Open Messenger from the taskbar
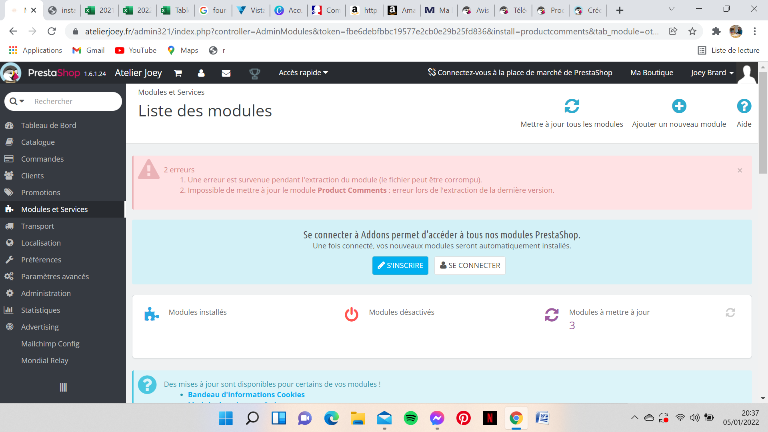This screenshot has height=432, width=768. click(437, 418)
